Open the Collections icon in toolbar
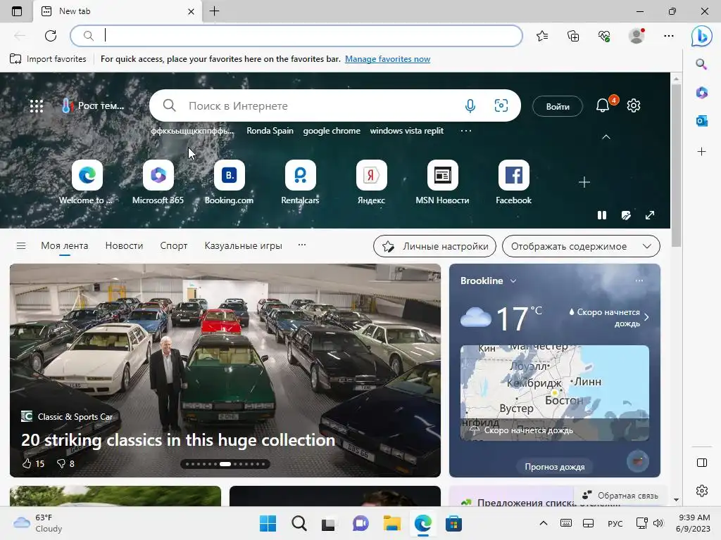The width and height of the screenshot is (721, 540). (x=573, y=36)
